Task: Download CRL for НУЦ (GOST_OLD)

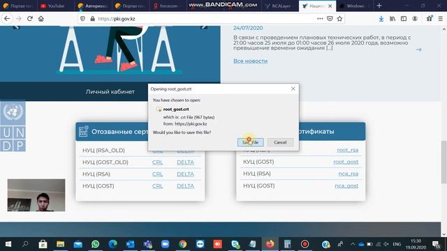Action: point(157,162)
